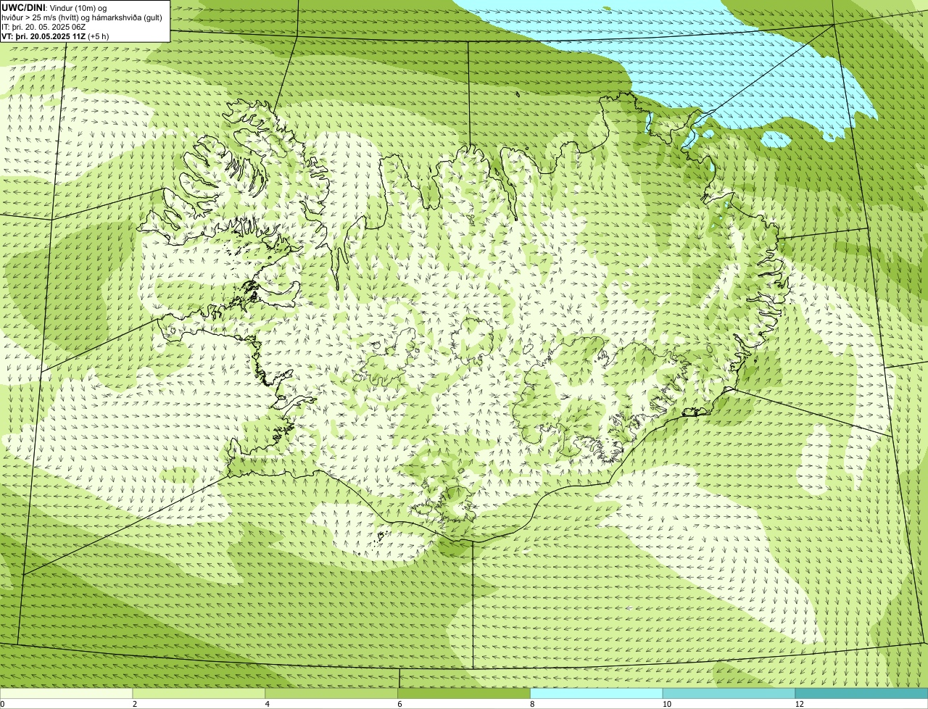
Task: Click the "IT: þri. 20. 05. 2025 06Z" line
Action: [x=44, y=27]
